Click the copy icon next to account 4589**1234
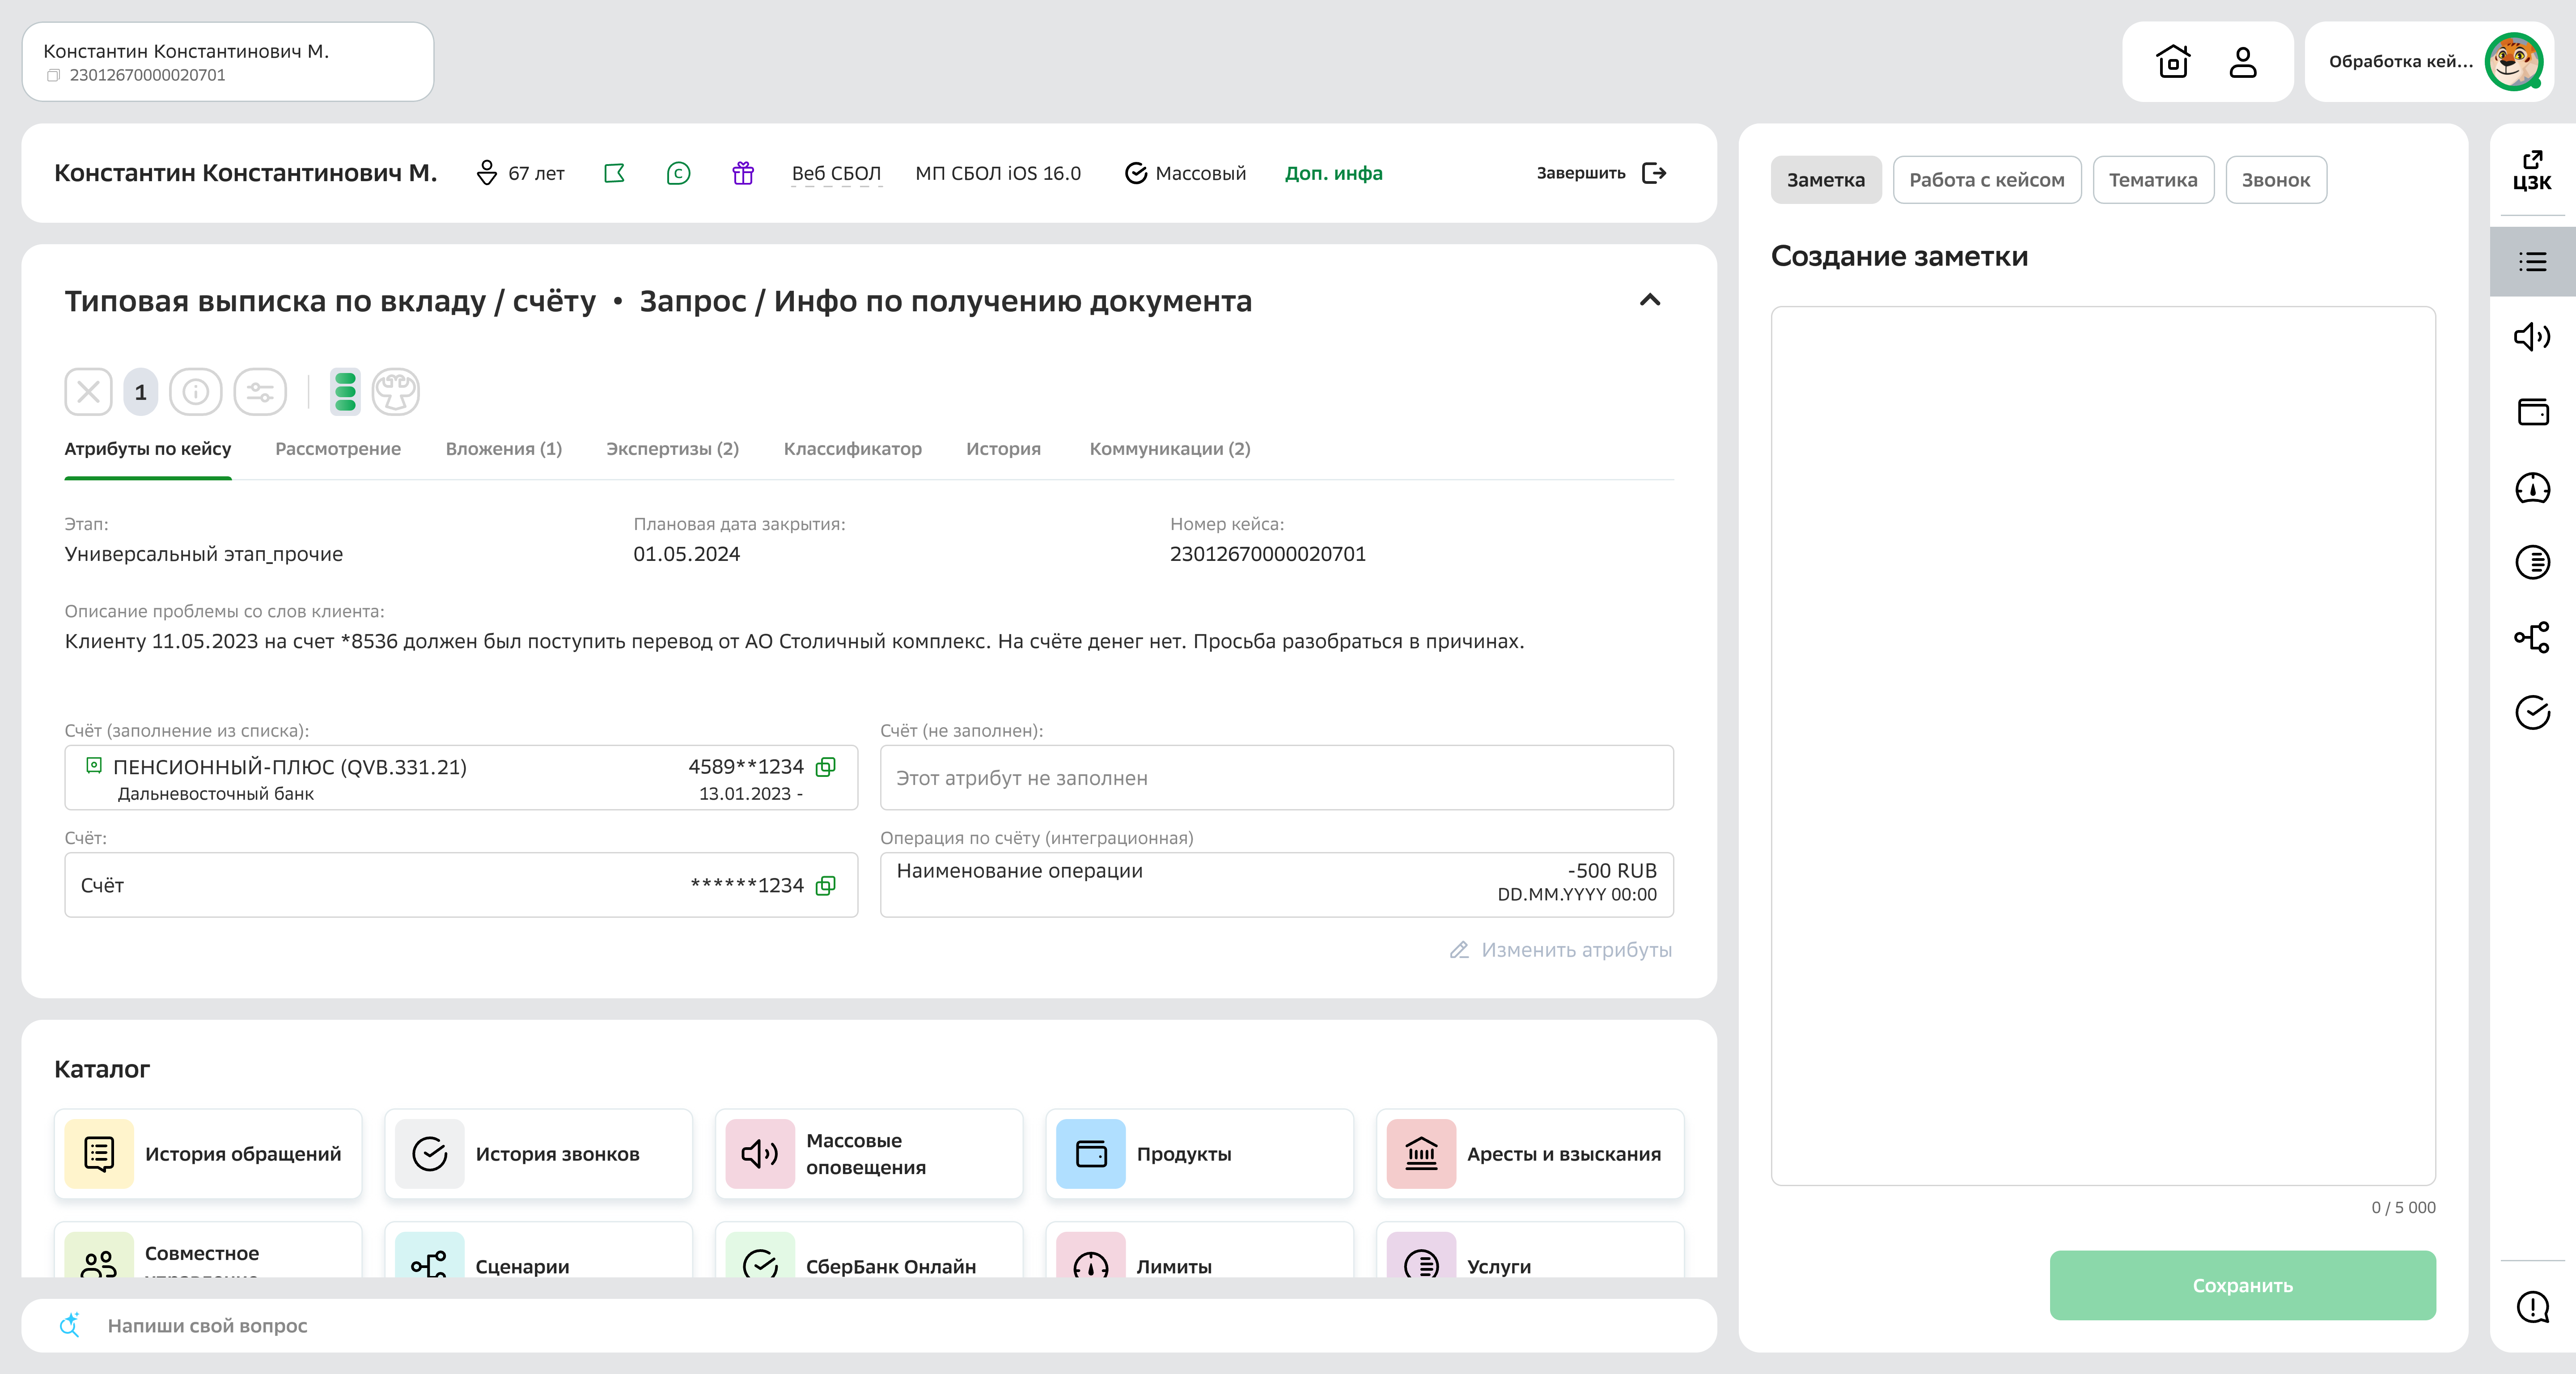Viewport: 2576px width, 1374px height. pos(826,768)
